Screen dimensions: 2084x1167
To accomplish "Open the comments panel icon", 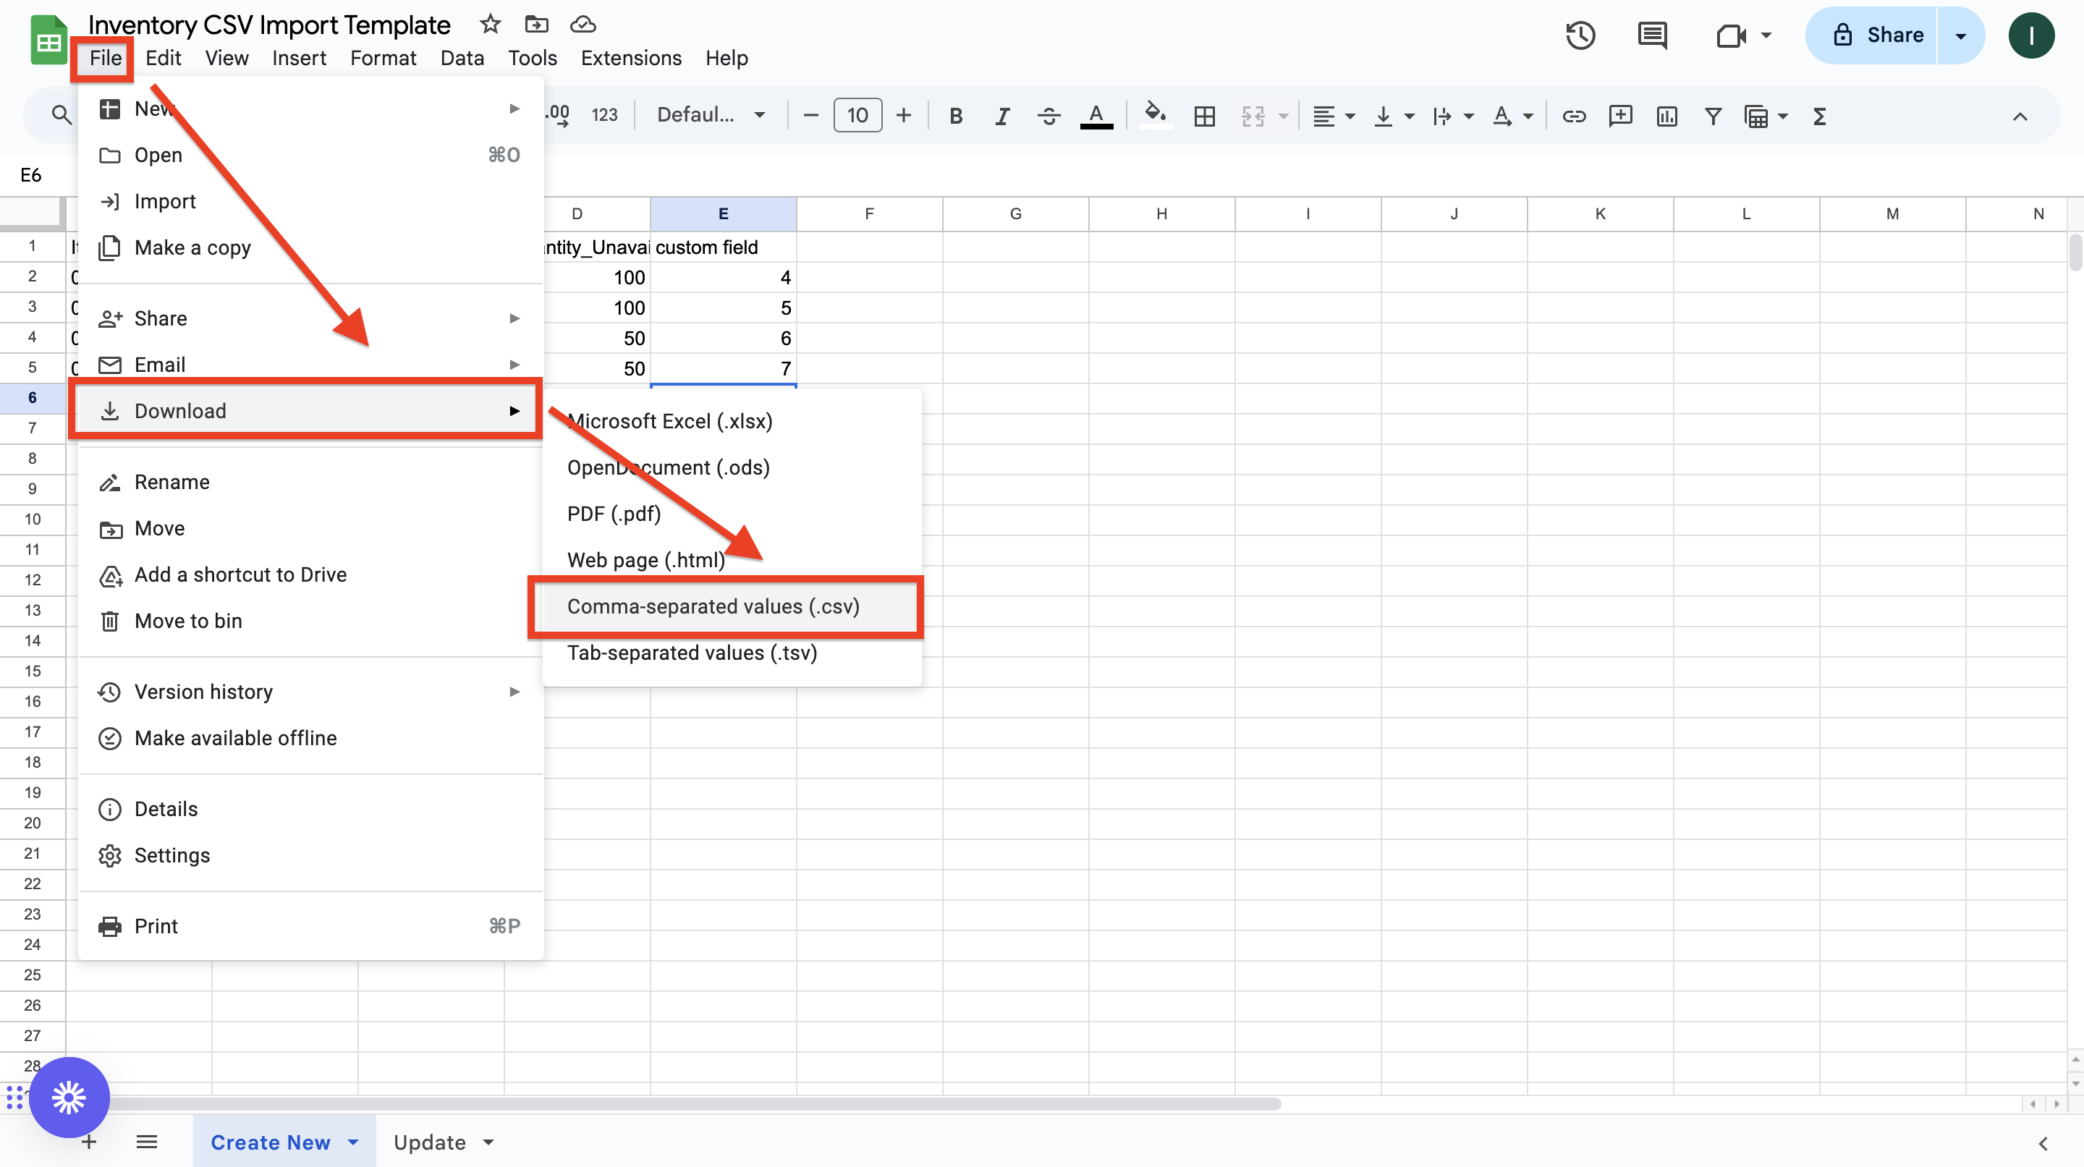I will tap(1651, 35).
